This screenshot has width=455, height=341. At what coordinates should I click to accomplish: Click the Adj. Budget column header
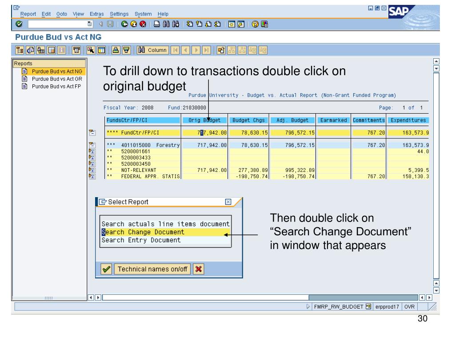[x=292, y=120]
